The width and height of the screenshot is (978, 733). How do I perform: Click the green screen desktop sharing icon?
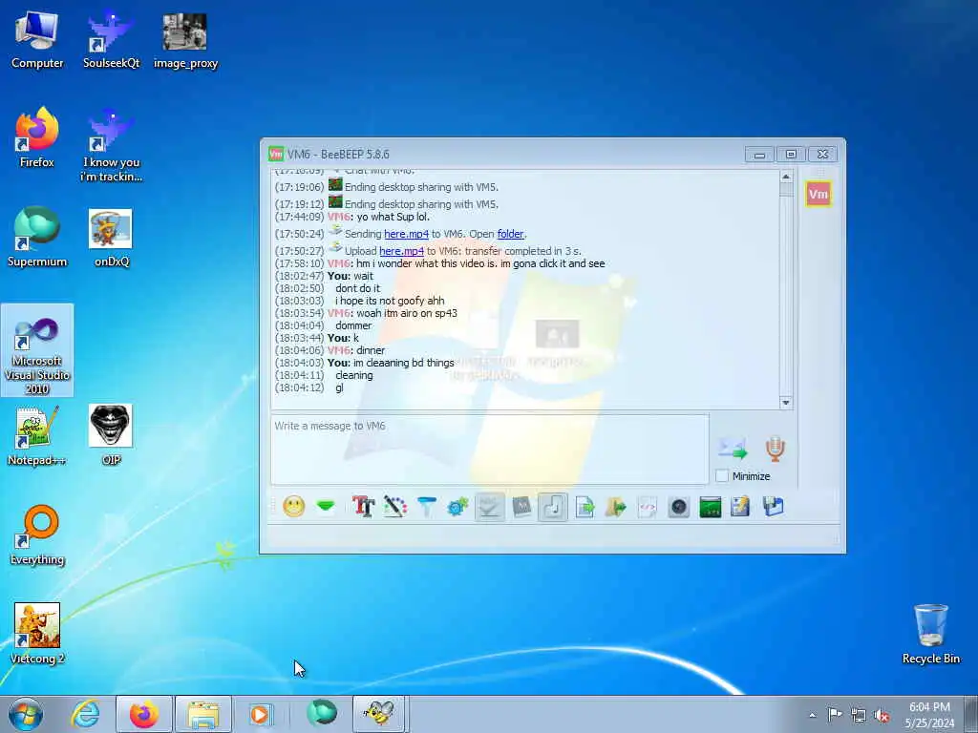point(710,506)
